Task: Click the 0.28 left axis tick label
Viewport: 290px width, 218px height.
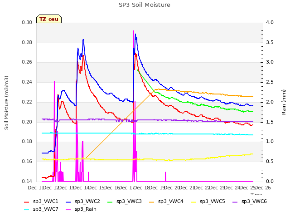Action: pyautogui.click(x=27, y=42)
